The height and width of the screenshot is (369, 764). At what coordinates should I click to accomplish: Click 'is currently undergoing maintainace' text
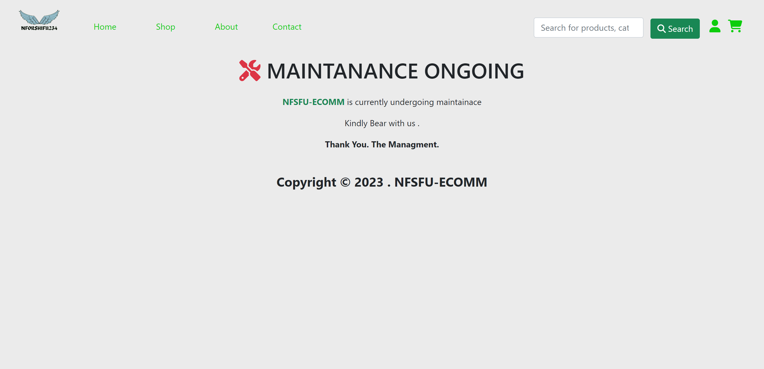click(414, 102)
